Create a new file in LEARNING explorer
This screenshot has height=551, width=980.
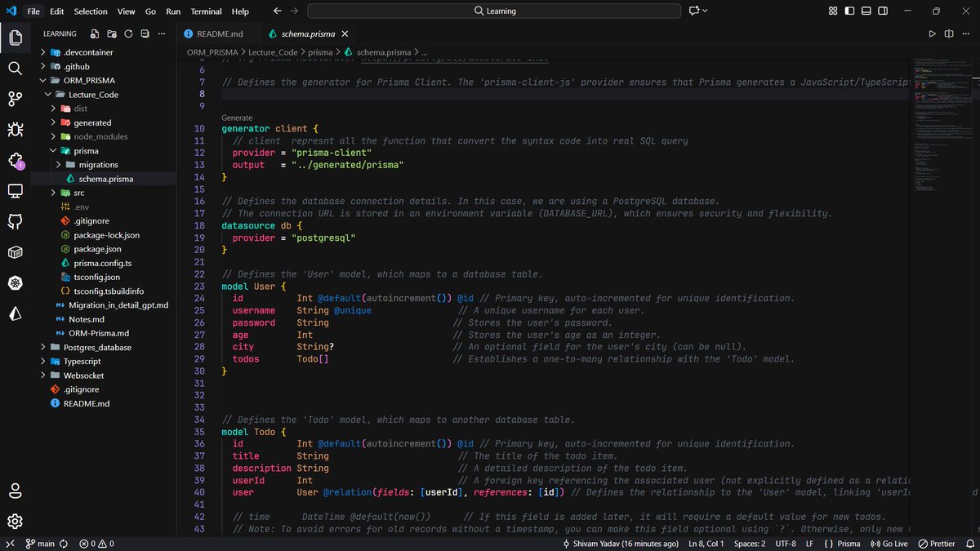(x=95, y=34)
